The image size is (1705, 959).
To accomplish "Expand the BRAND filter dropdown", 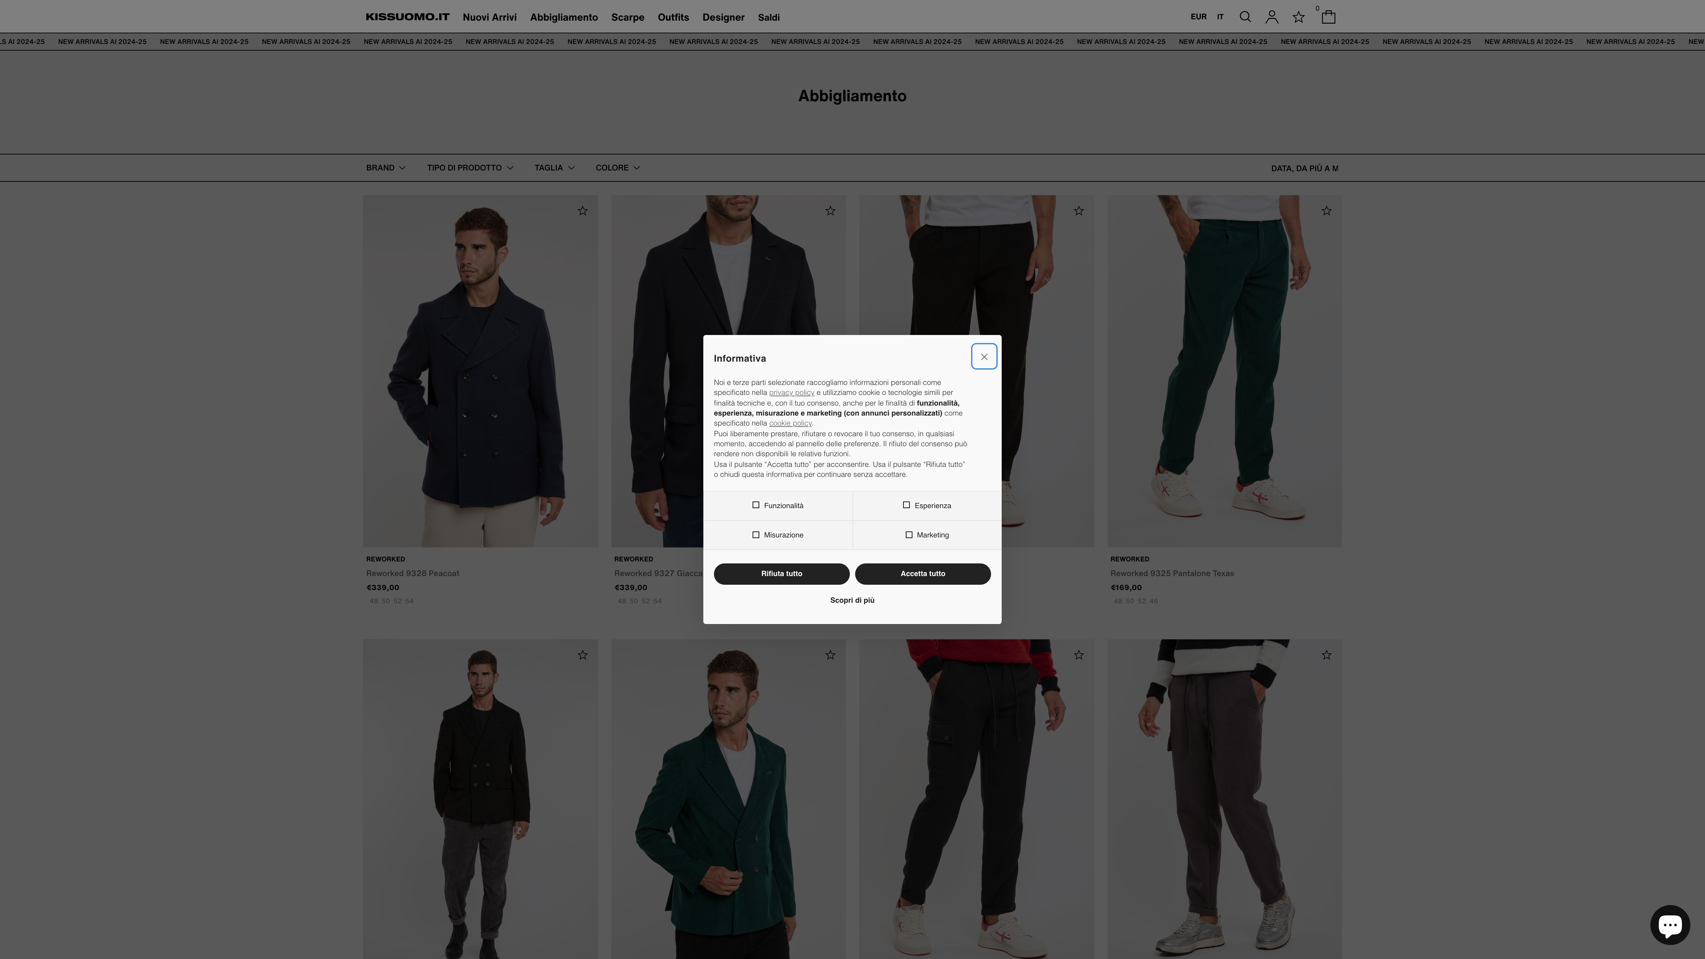I will click(x=385, y=167).
